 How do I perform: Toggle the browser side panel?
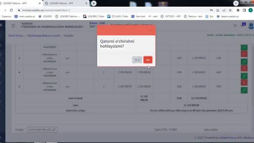(x=244, y=10)
